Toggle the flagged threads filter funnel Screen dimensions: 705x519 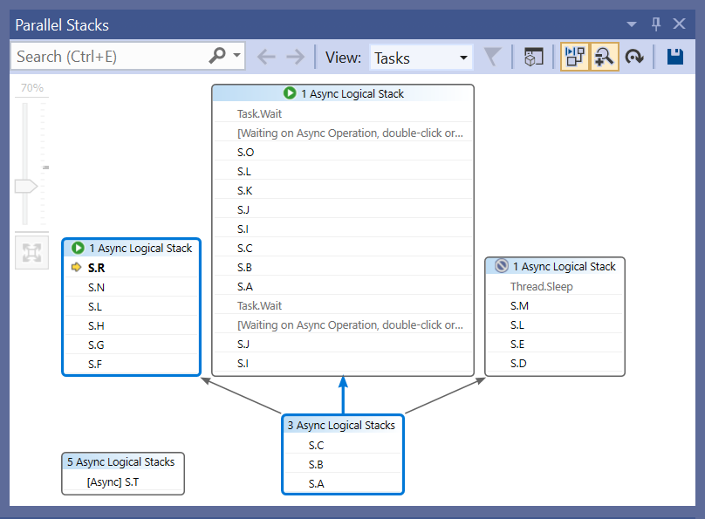pyautogui.click(x=492, y=56)
